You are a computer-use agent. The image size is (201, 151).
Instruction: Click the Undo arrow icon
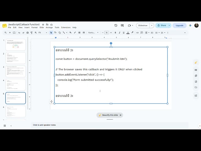click(x=19, y=33)
